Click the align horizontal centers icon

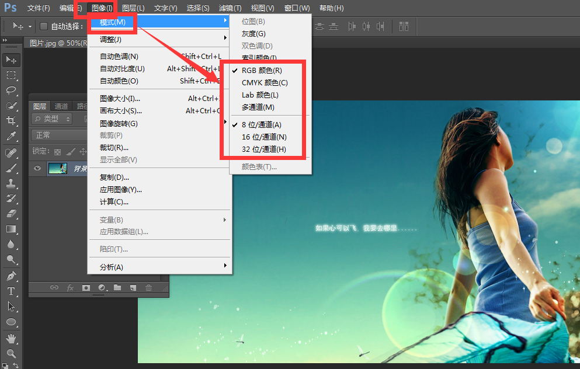pos(366,26)
